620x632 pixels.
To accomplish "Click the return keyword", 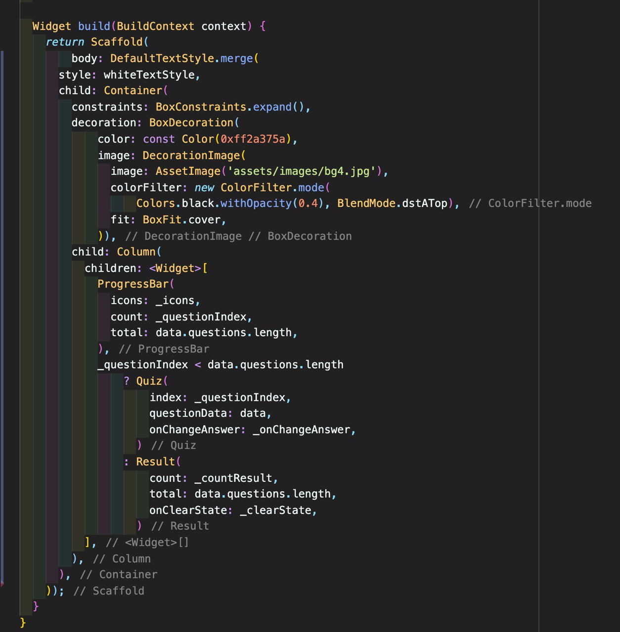I will [x=65, y=42].
